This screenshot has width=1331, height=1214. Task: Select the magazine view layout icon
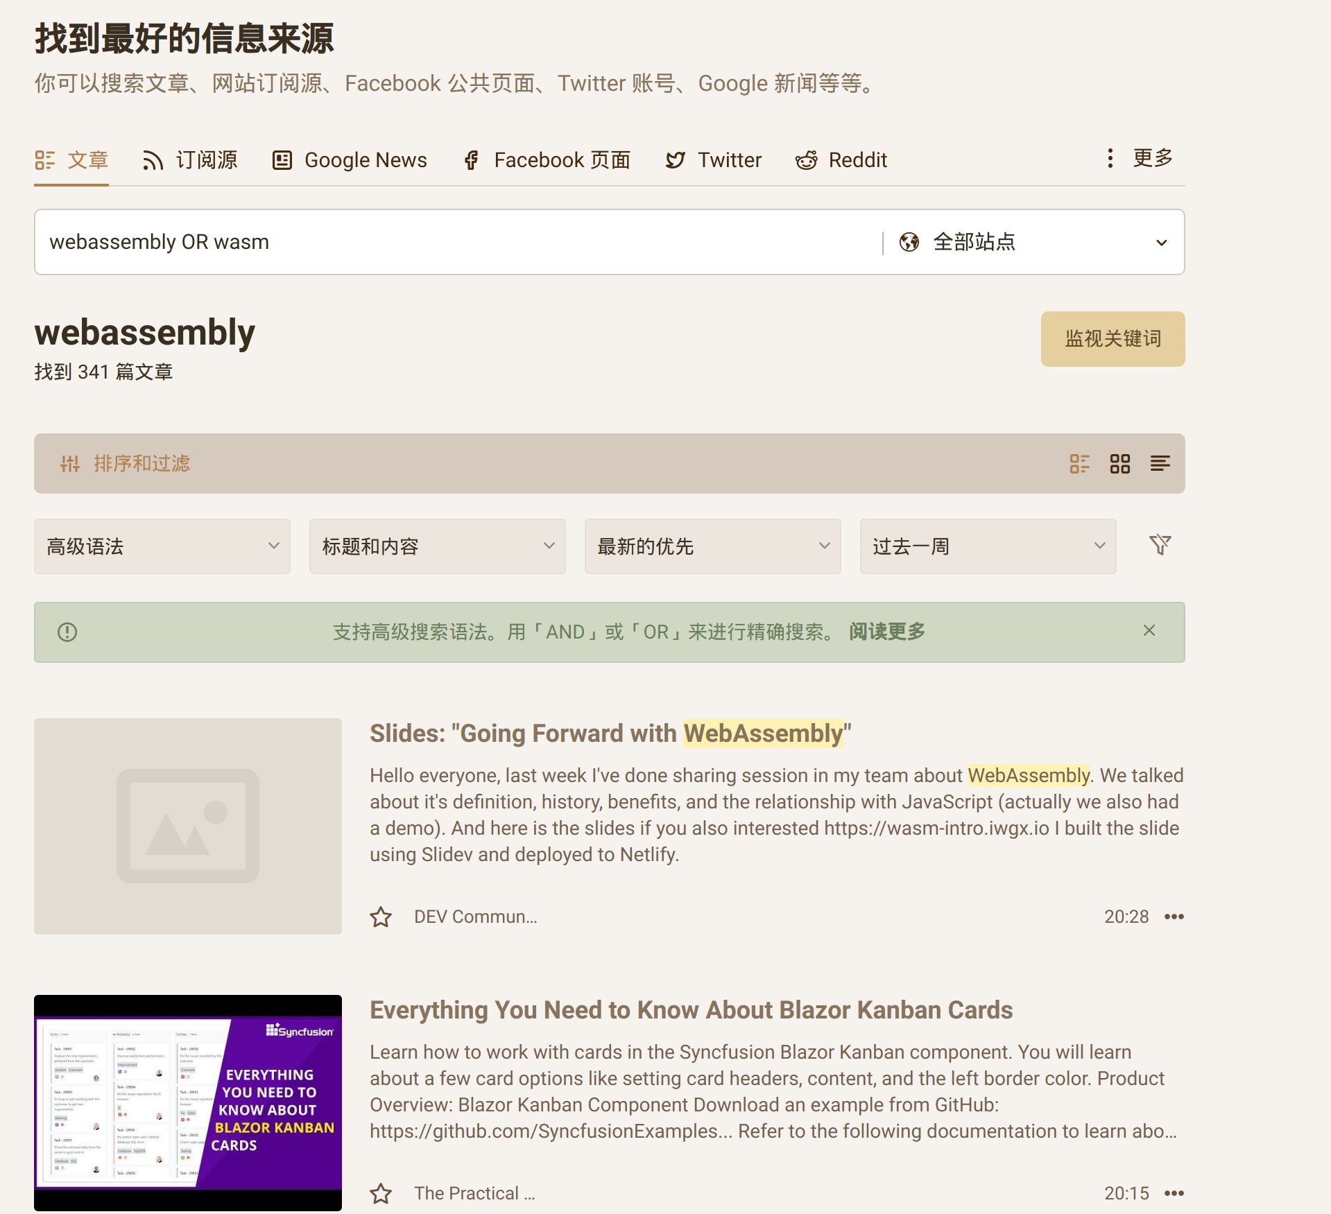pos(1079,464)
